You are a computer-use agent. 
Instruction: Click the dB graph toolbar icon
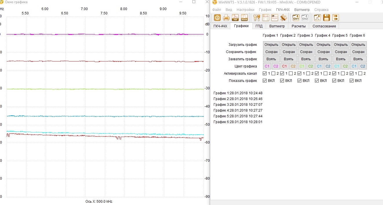(275, 18)
